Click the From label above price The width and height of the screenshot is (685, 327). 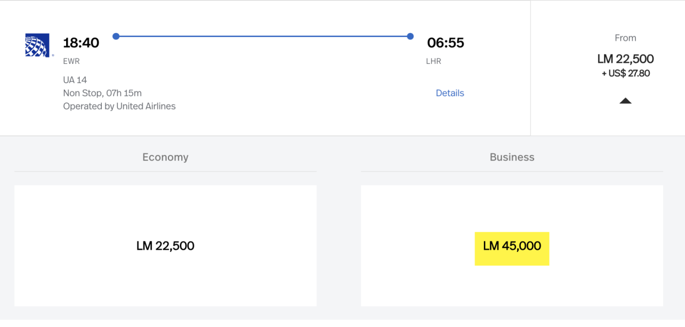tap(625, 38)
